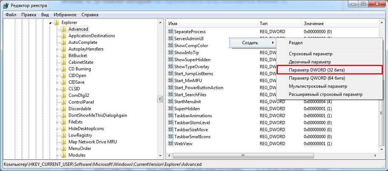Open the Файл menu

coord(11,15)
